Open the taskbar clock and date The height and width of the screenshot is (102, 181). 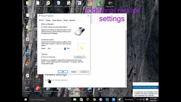[153, 99]
